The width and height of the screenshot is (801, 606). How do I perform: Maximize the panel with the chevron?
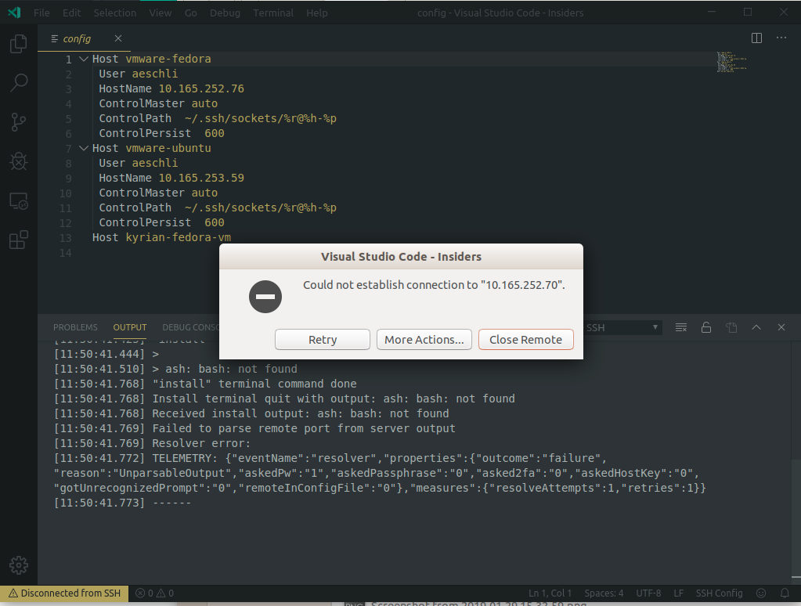[756, 327]
